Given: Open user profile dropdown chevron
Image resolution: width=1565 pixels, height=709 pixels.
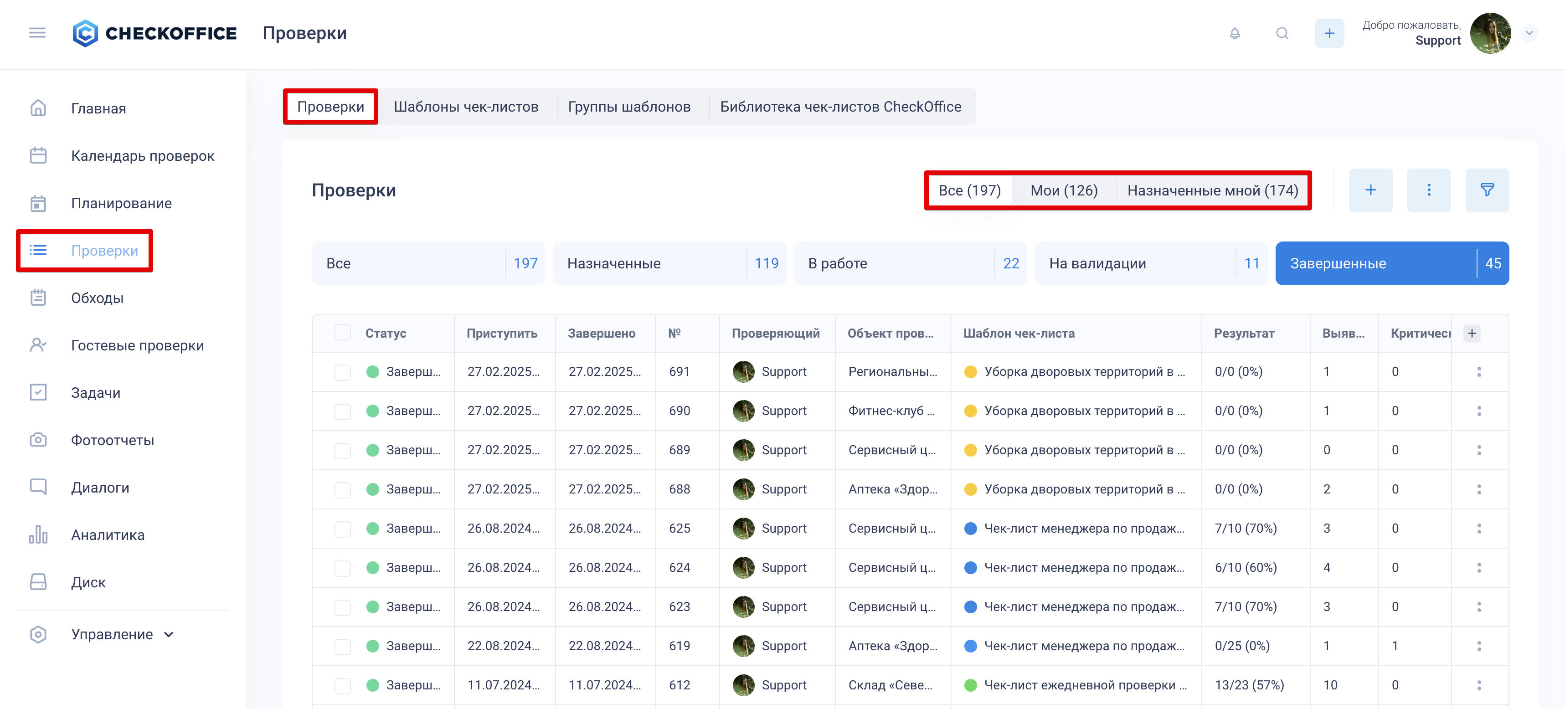Looking at the screenshot, I should pyautogui.click(x=1529, y=33).
